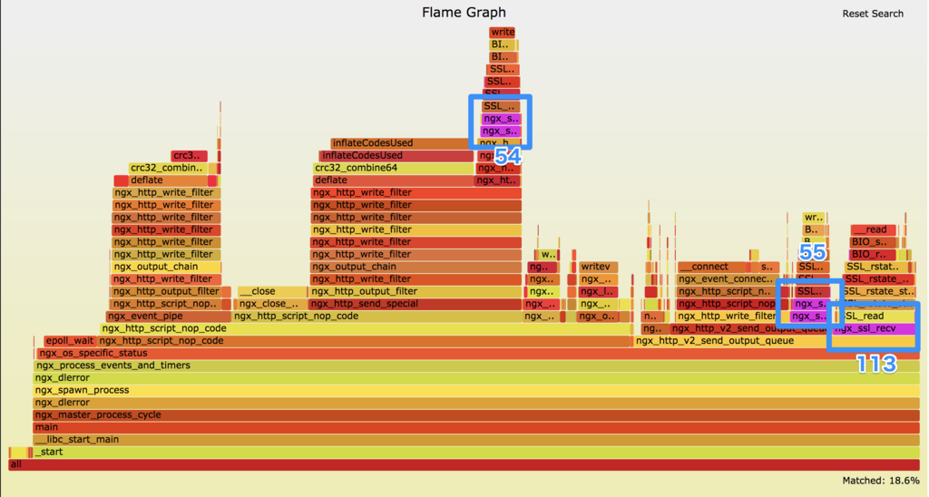Click the ngx_spawn_process frame

[476, 390]
